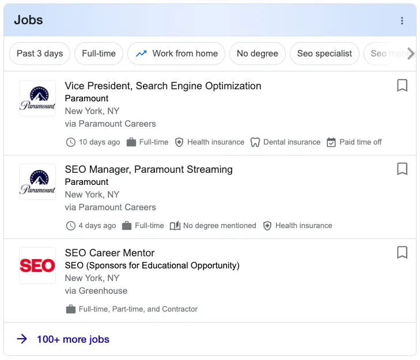Select 'SEO (Sponsors for Educational Opportunity)' text
Viewport: 420px width, 360px height.
click(152, 266)
